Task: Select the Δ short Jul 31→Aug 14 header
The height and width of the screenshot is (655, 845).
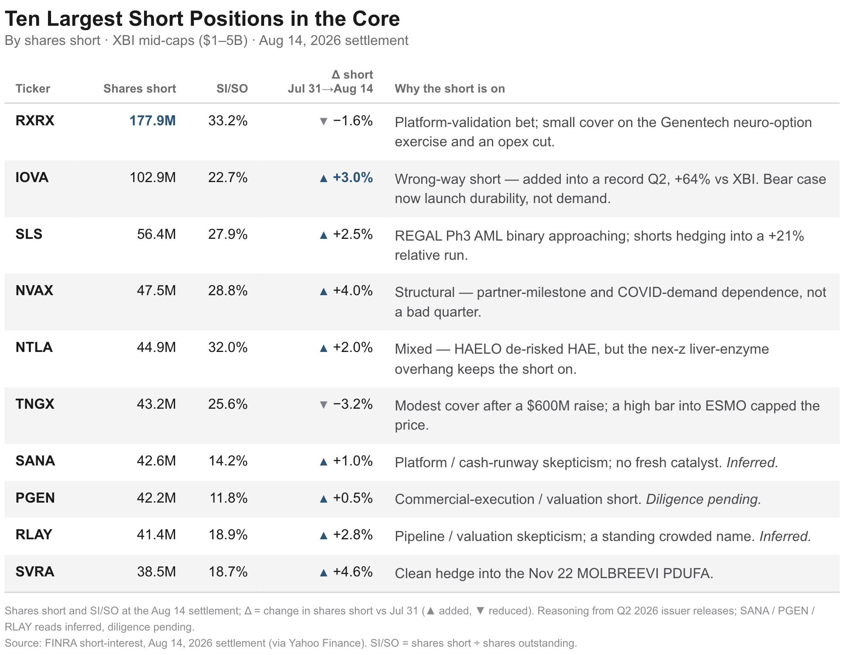Action: pos(330,82)
